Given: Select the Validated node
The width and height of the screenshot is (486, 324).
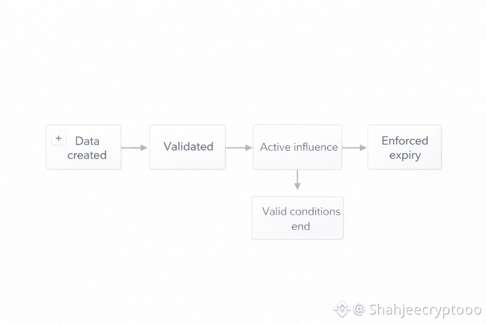Looking at the screenshot, I should pos(188,147).
